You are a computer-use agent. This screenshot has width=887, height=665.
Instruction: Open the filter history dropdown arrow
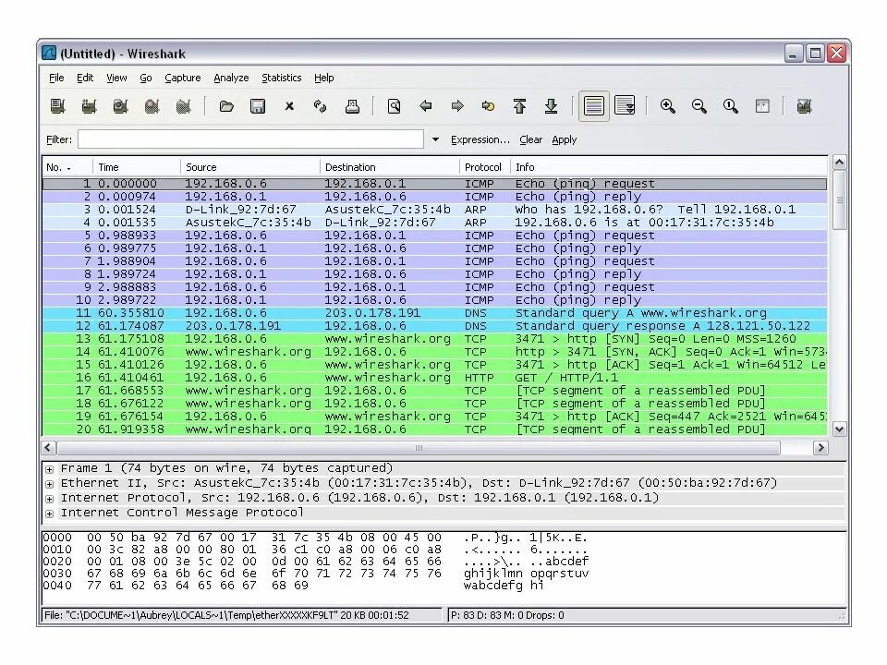[435, 139]
